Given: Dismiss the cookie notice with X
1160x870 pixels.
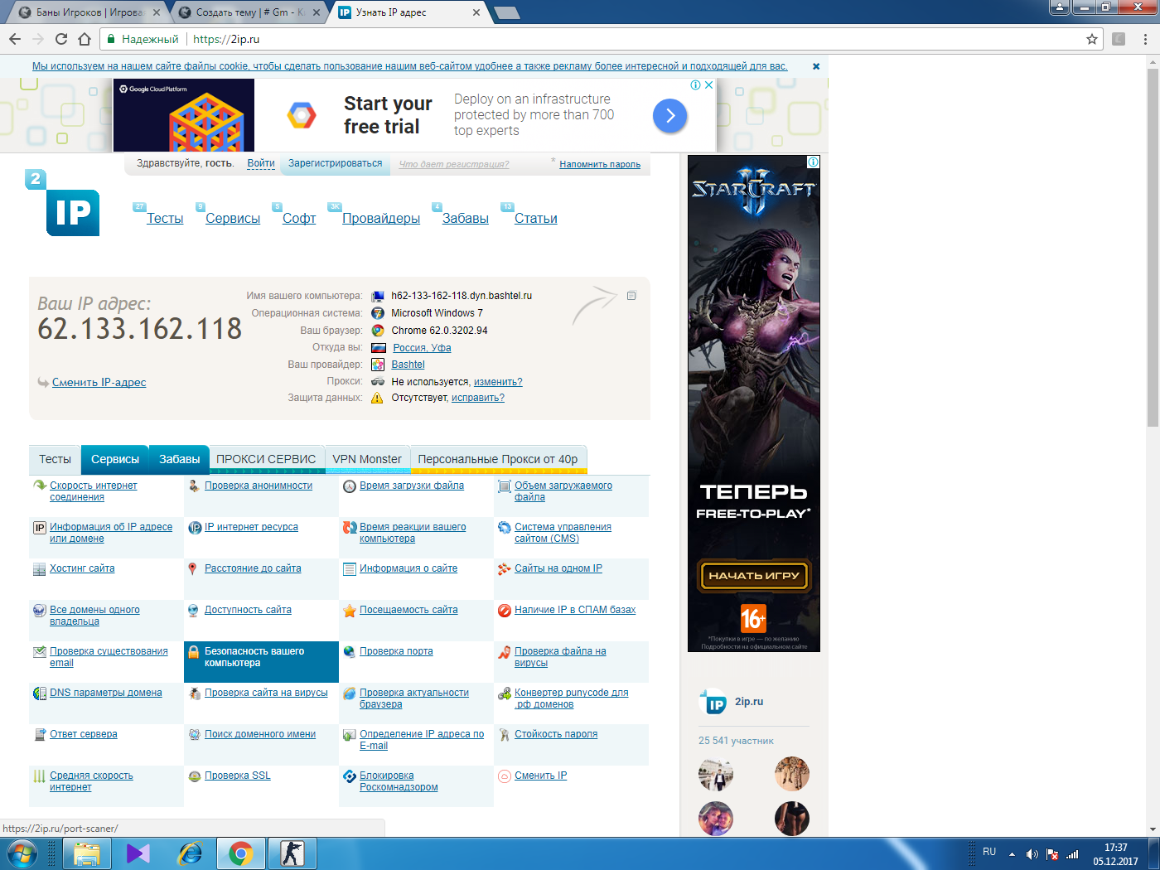Looking at the screenshot, I should (x=816, y=66).
